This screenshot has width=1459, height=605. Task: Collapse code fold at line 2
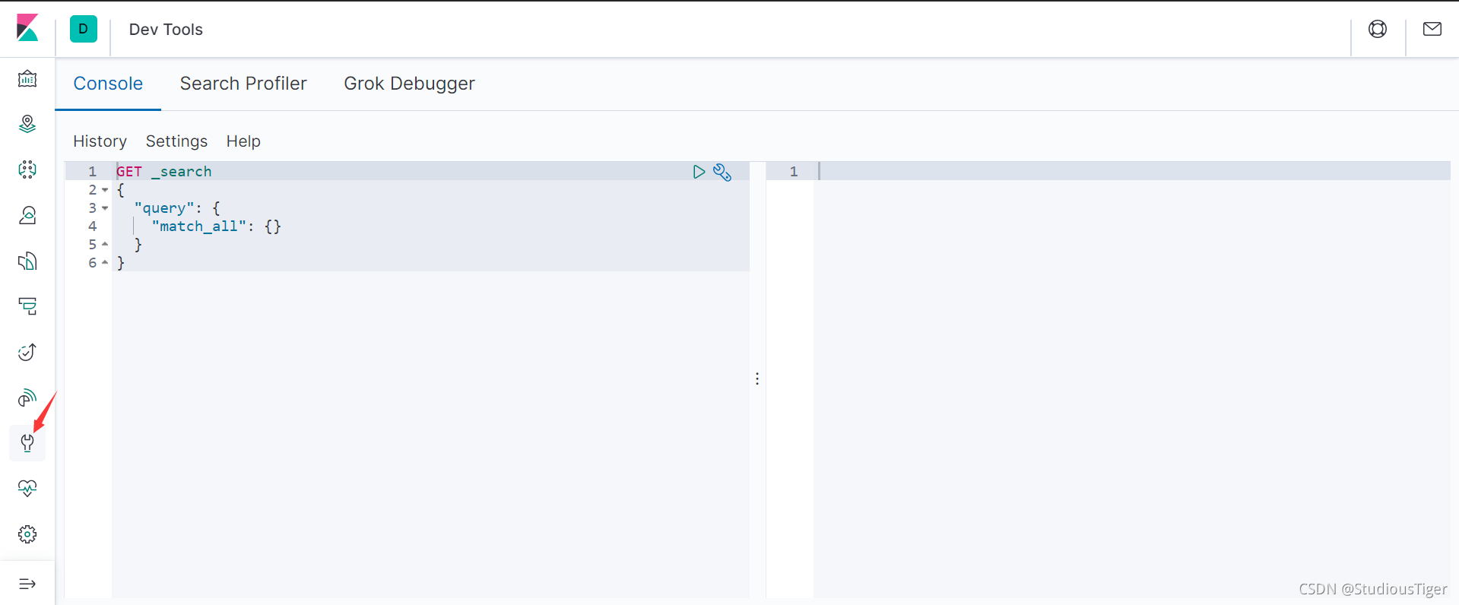(x=105, y=190)
